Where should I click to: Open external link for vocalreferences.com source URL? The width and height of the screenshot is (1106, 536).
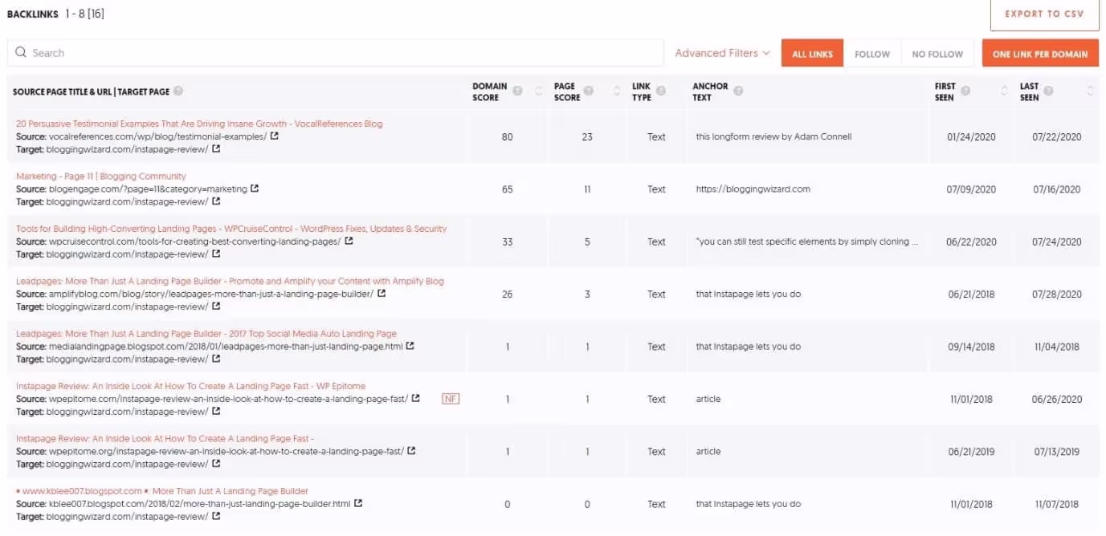pos(275,136)
